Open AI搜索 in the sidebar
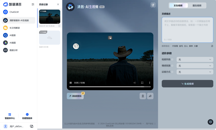This screenshot has height=130, width=216. coord(19,35)
